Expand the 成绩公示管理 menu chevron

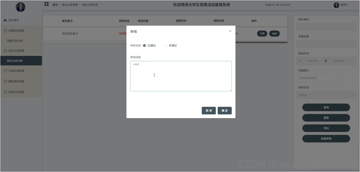(x=37, y=92)
